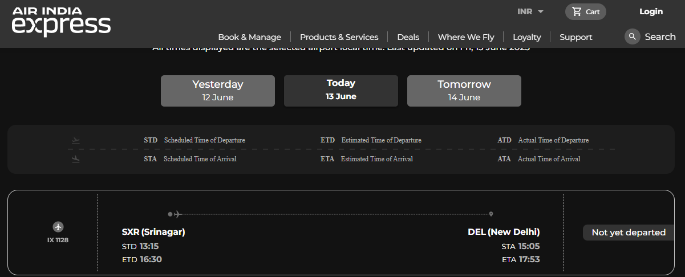This screenshot has width=685, height=277.
Task: Click the STD 13:15 departure time
Action: click(140, 246)
